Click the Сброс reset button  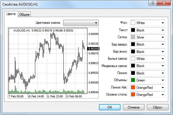point(158,107)
